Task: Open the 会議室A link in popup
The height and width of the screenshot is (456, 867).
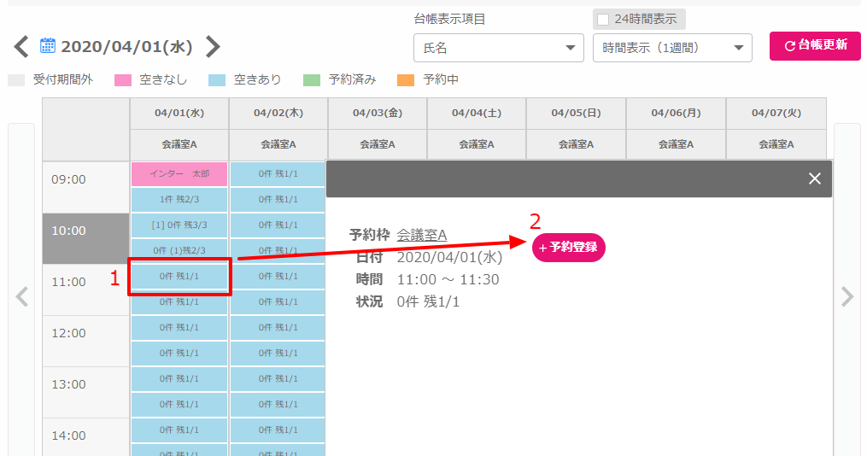Action: (x=422, y=235)
